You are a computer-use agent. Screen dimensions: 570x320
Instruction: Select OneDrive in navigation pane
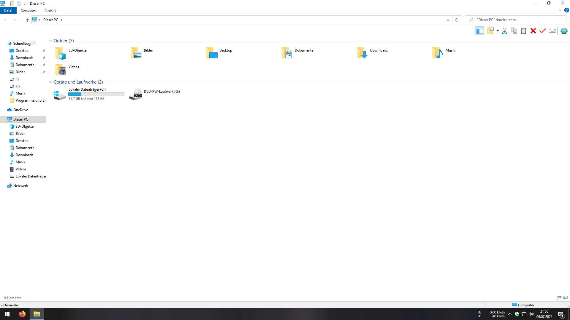20,110
